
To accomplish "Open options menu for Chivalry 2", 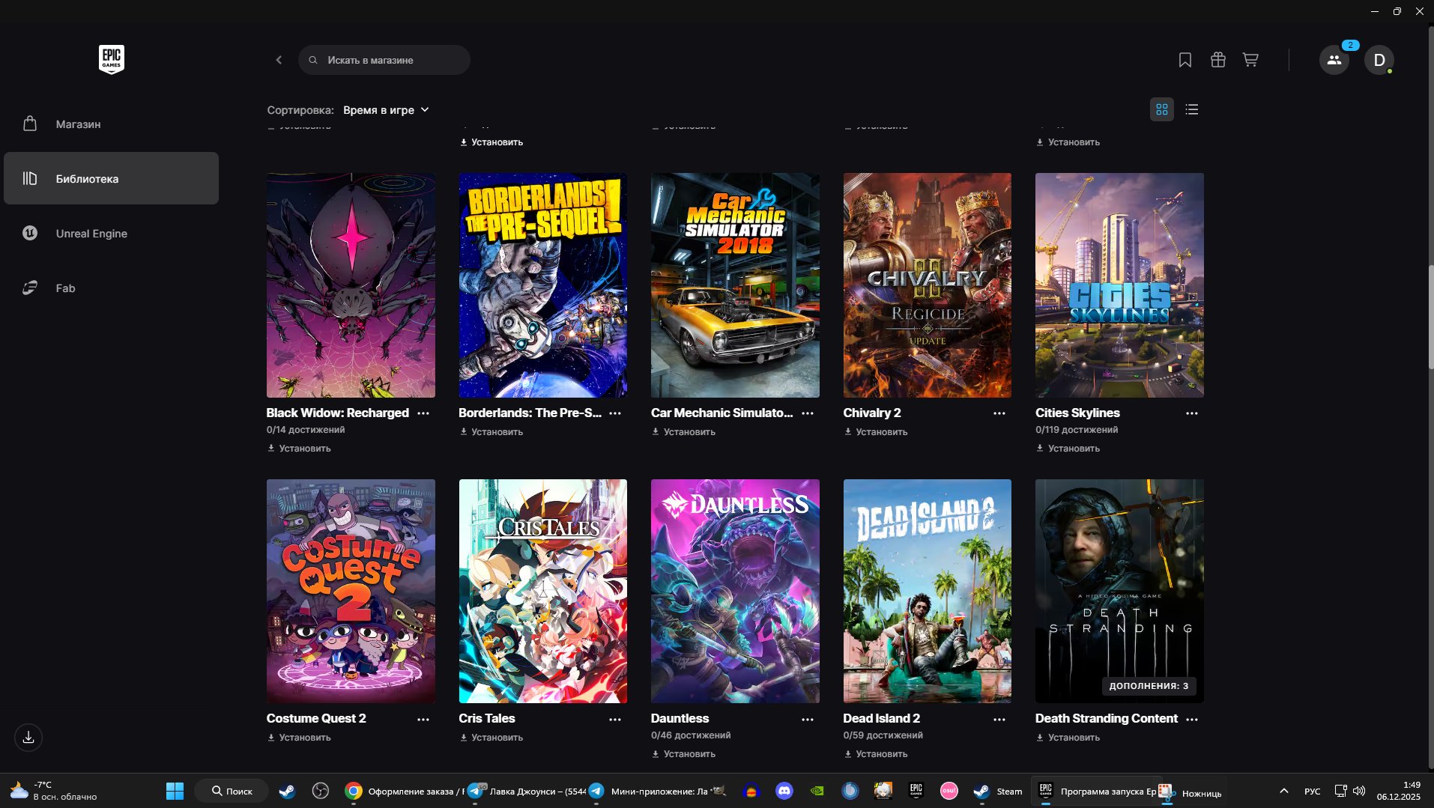I will 999,413.
